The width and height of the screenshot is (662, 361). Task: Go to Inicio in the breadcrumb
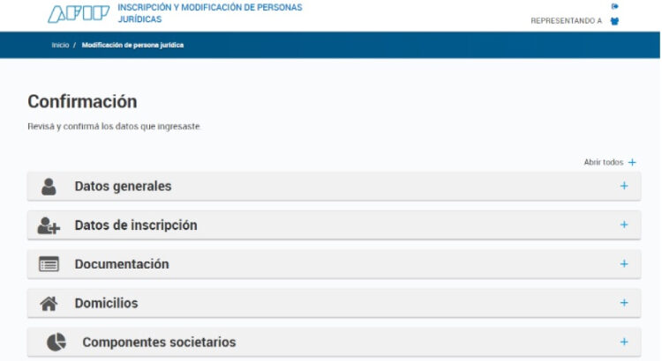tap(60, 45)
